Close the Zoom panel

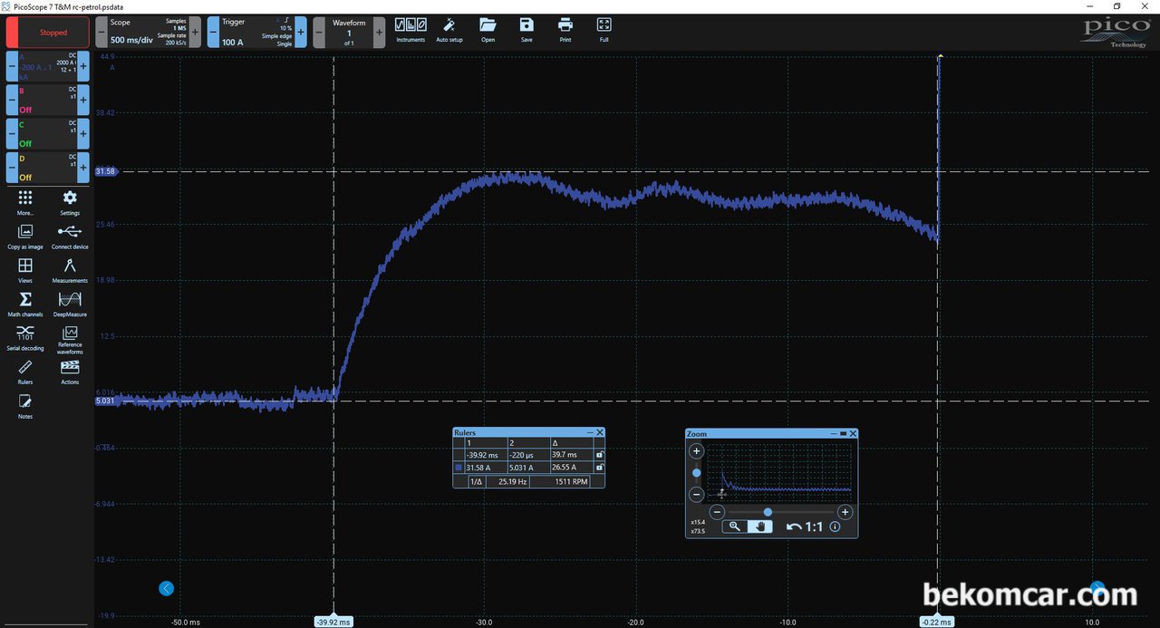(853, 434)
